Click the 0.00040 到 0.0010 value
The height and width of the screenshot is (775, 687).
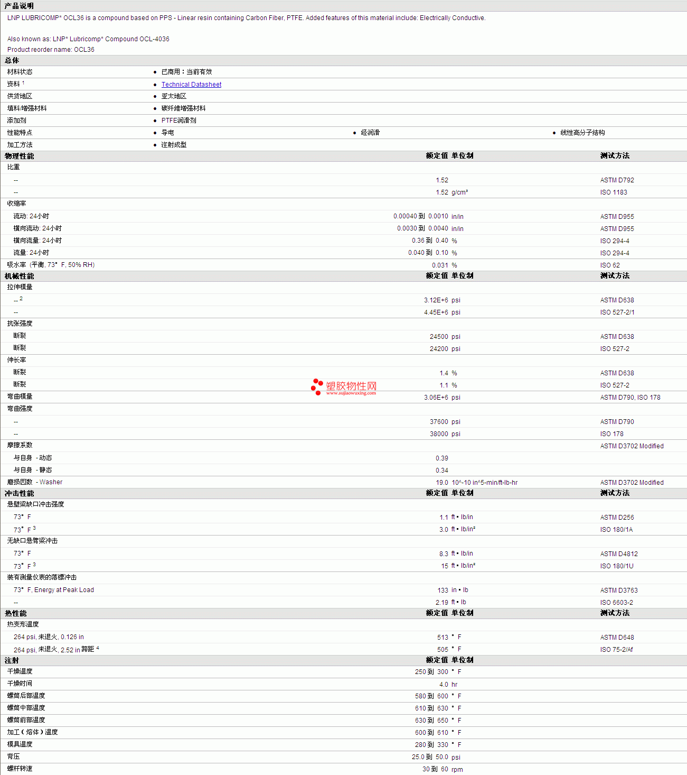tap(421, 216)
